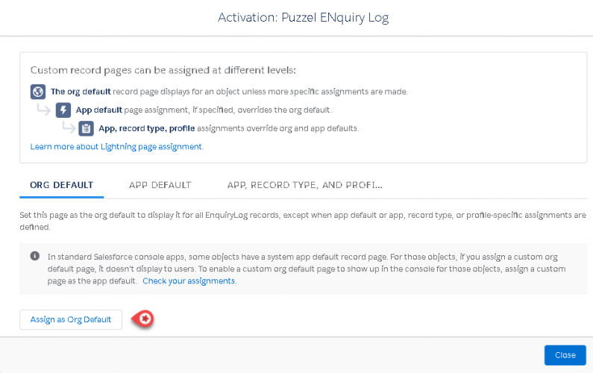Image resolution: width=593 pixels, height=373 pixels.
Task: Click the globe org default icon
Action: point(38,92)
